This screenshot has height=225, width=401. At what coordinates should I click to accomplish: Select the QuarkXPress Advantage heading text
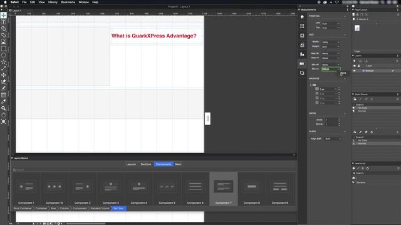154,36
